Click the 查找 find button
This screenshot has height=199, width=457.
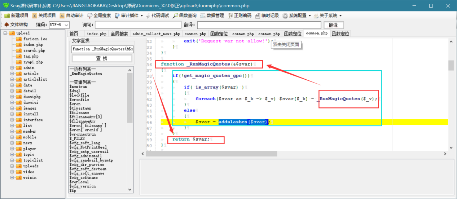click(102, 58)
